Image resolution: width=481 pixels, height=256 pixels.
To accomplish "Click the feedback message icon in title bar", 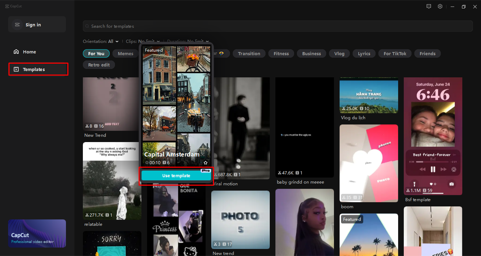I will (428, 6).
